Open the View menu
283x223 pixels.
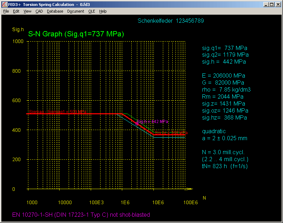pos(27,11)
